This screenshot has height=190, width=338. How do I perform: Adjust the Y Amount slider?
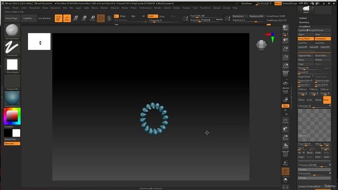(x=314, y=165)
